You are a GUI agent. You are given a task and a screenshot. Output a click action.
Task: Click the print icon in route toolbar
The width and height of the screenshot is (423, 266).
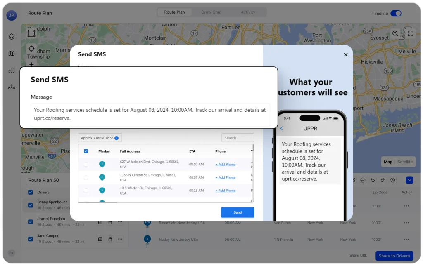pyautogui.click(x=363, y=180)
